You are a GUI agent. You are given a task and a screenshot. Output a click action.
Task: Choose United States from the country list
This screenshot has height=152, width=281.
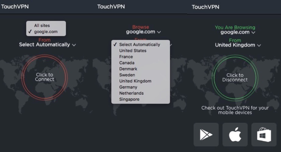pos(133,51)
